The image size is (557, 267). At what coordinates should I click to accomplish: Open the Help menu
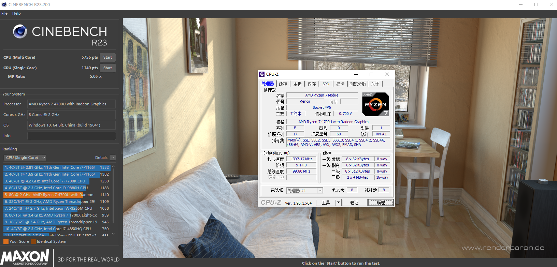pos(16,13)
